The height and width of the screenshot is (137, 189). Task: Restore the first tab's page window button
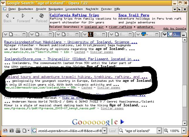click(24, 35)
